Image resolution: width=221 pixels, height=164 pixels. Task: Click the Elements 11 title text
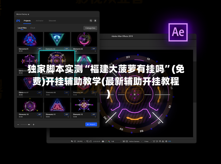[x=51, y=114]
